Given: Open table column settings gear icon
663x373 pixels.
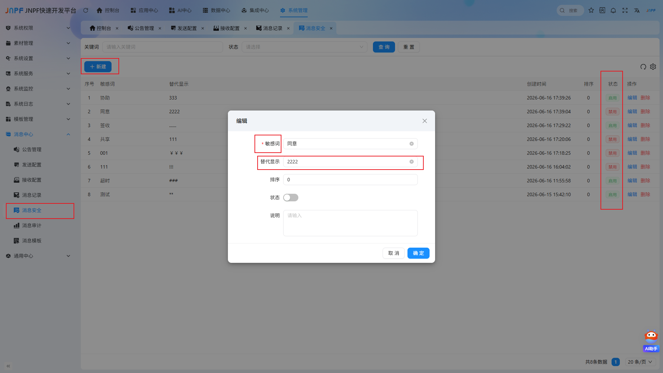Looking at the screenshot, I should 653,67.
